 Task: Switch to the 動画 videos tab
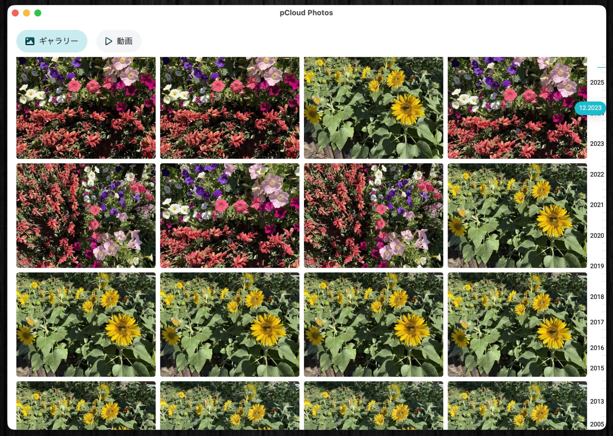coord(119,41)
